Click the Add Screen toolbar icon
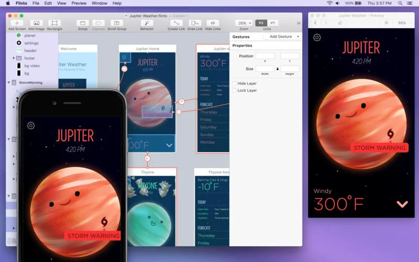Screen dimensions: 419x262 pyautogui.click(x=17, y=23)
